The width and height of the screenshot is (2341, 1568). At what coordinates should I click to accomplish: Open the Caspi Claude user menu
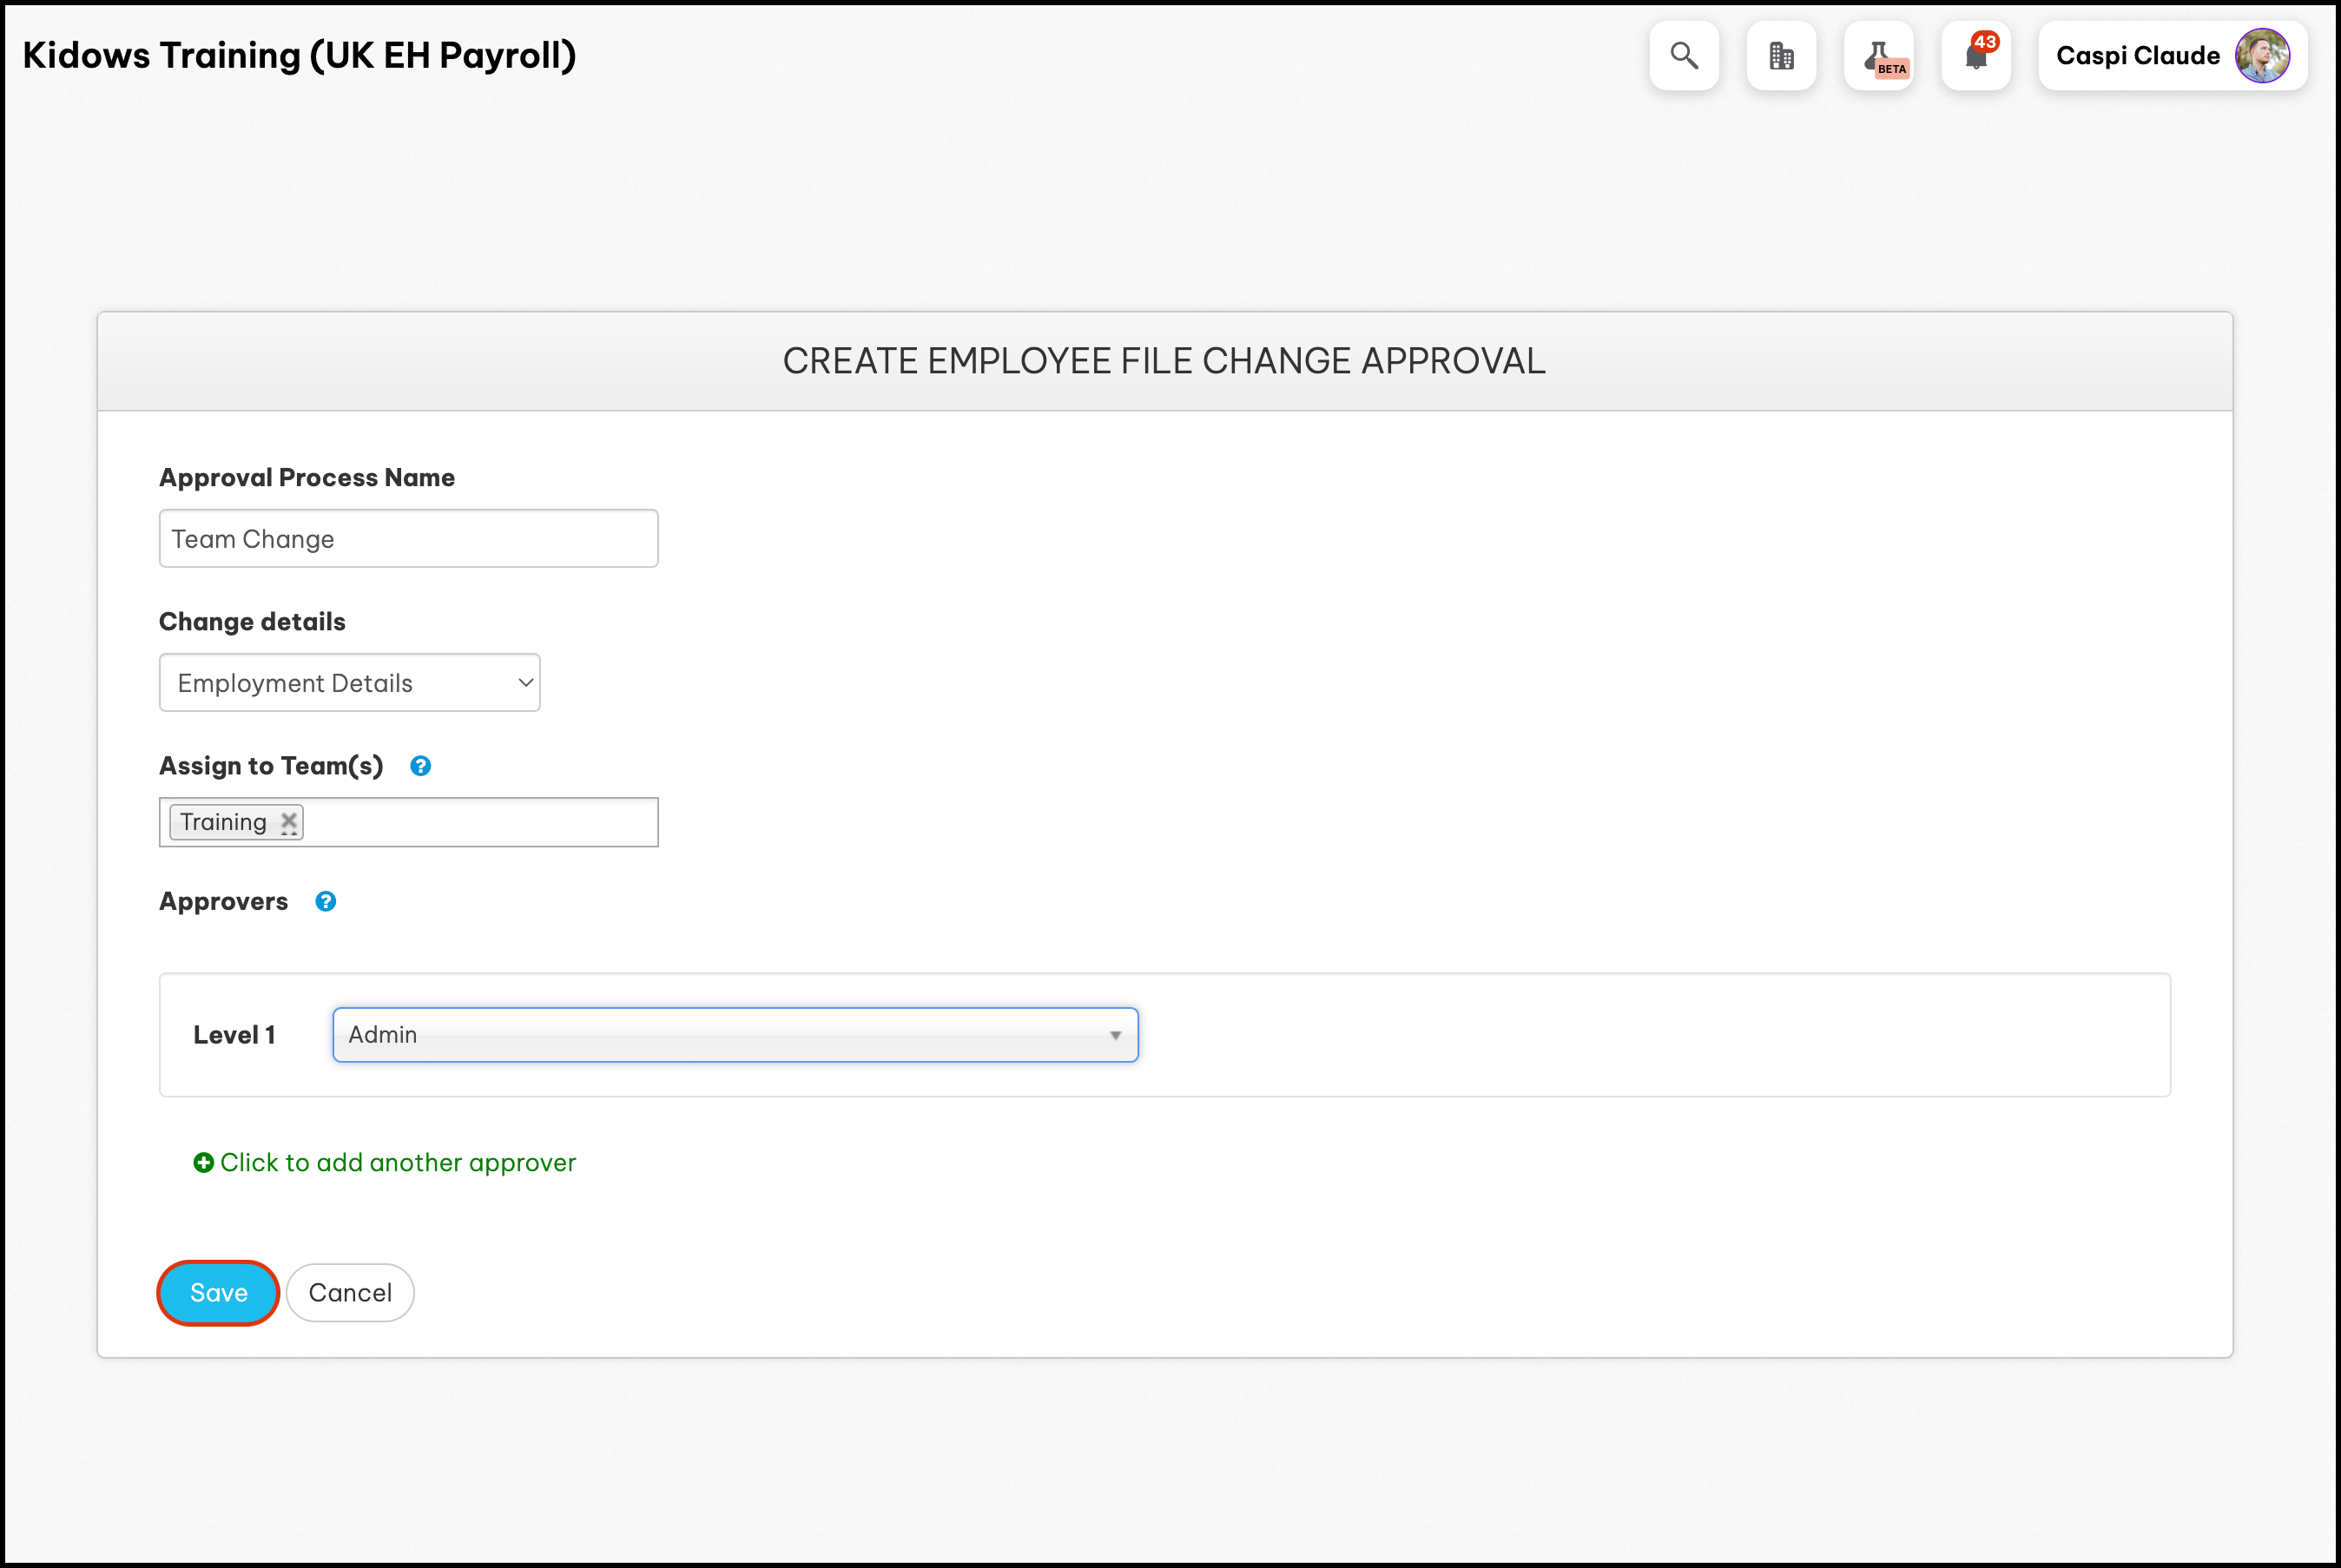(2137, 56)
